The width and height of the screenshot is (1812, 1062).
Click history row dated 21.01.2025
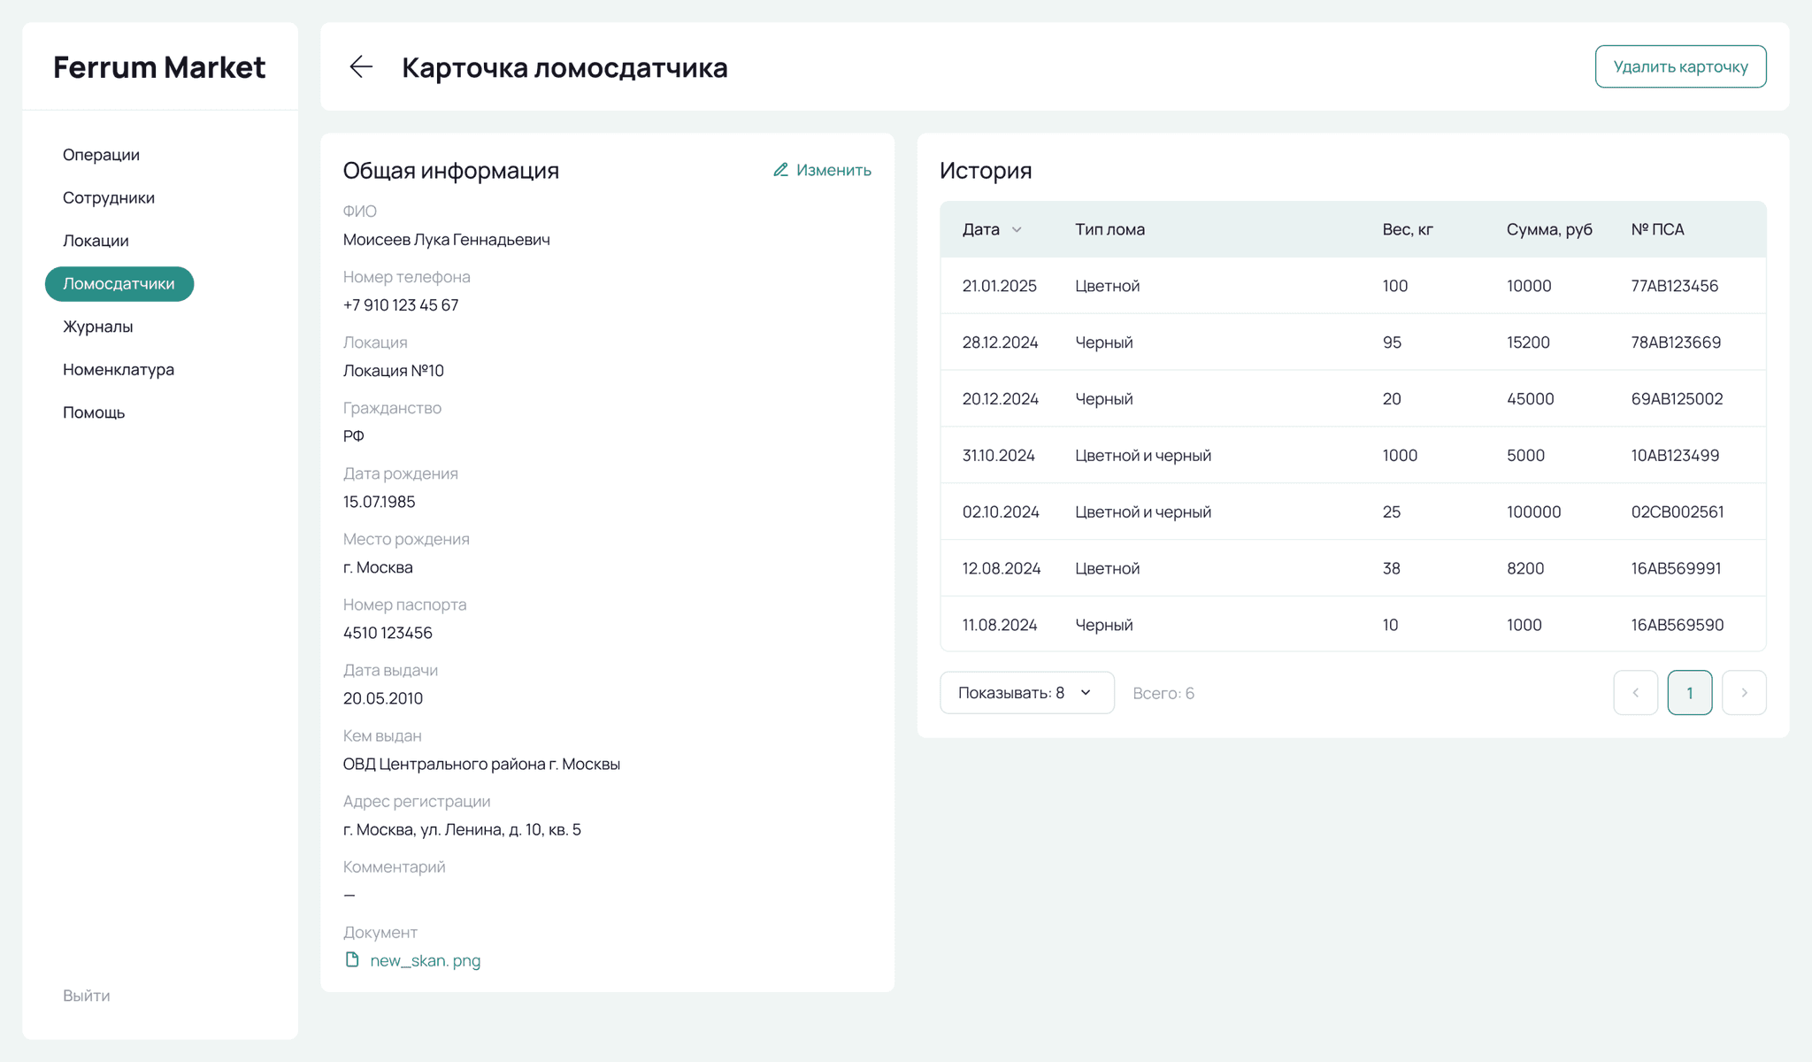point(1352,286)
